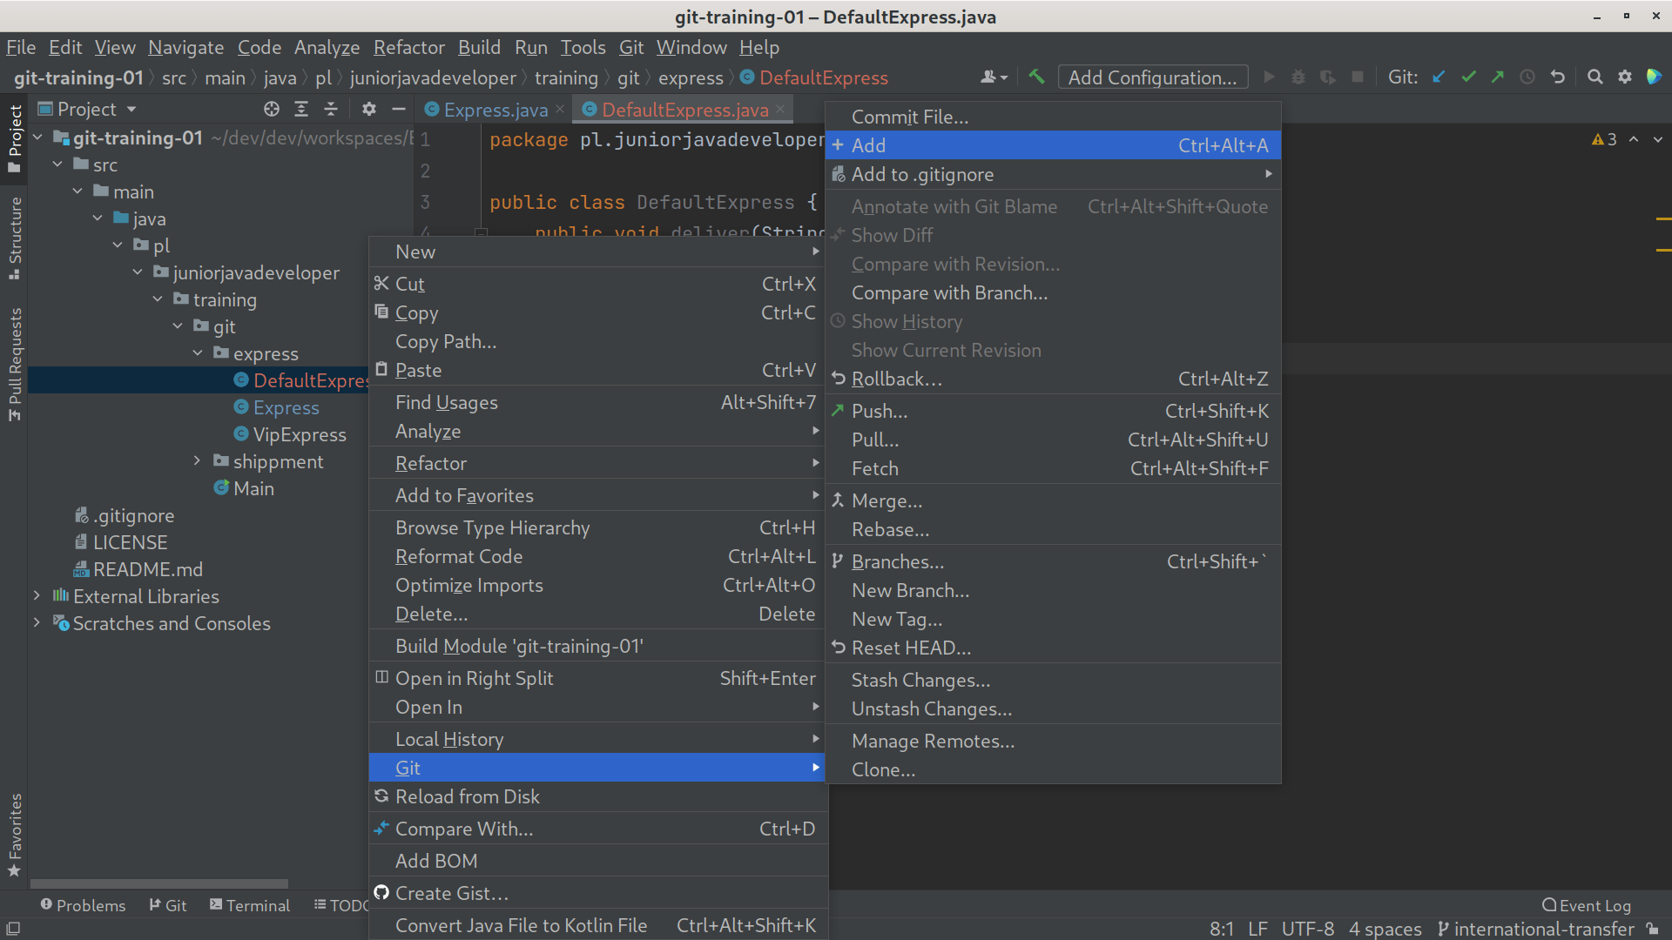Click the Branches option in Git submenu
This screenshot has width=1672, height=940.
click(x=897, y=561)
